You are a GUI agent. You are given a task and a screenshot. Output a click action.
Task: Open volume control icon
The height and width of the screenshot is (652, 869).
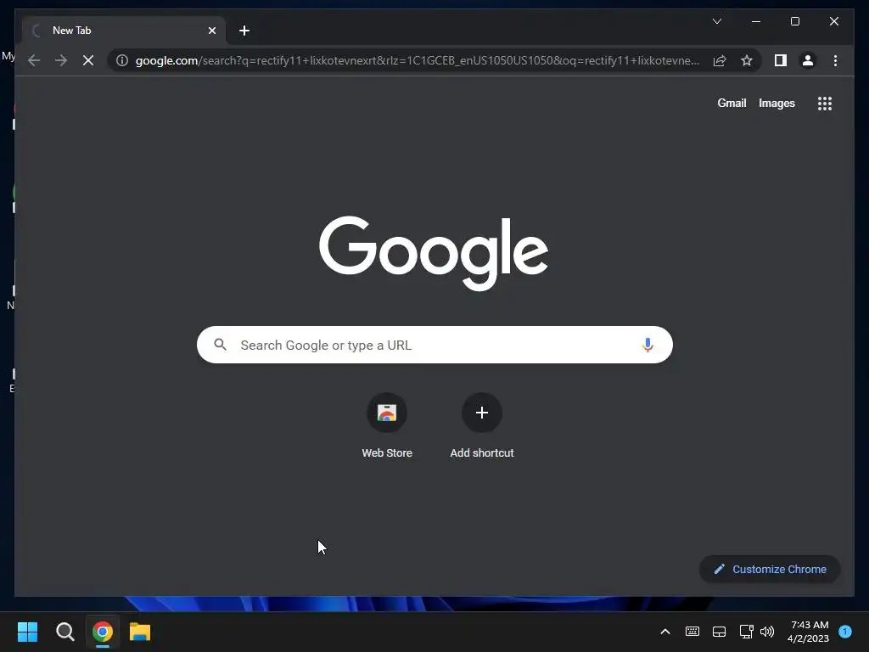tap(767, 632)
